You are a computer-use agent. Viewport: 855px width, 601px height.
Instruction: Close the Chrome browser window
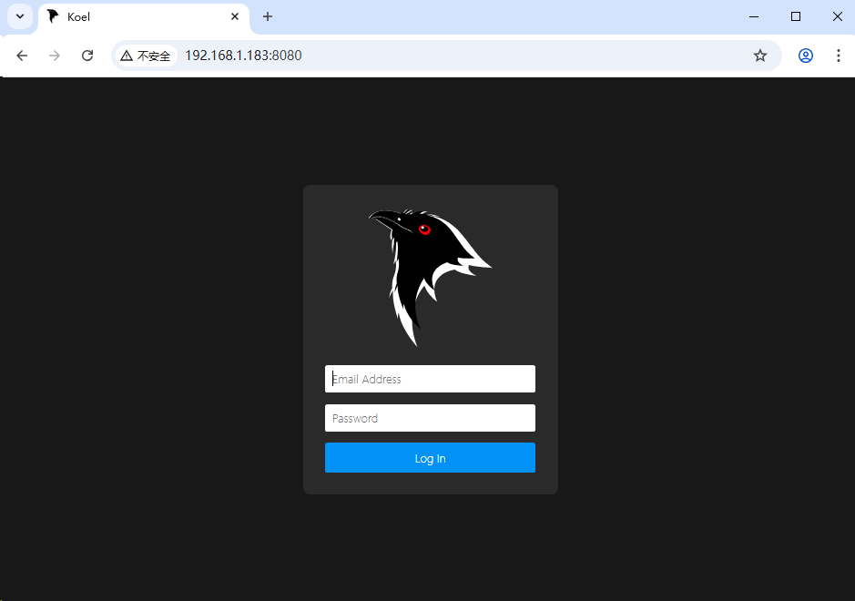(x=837, y=16)
